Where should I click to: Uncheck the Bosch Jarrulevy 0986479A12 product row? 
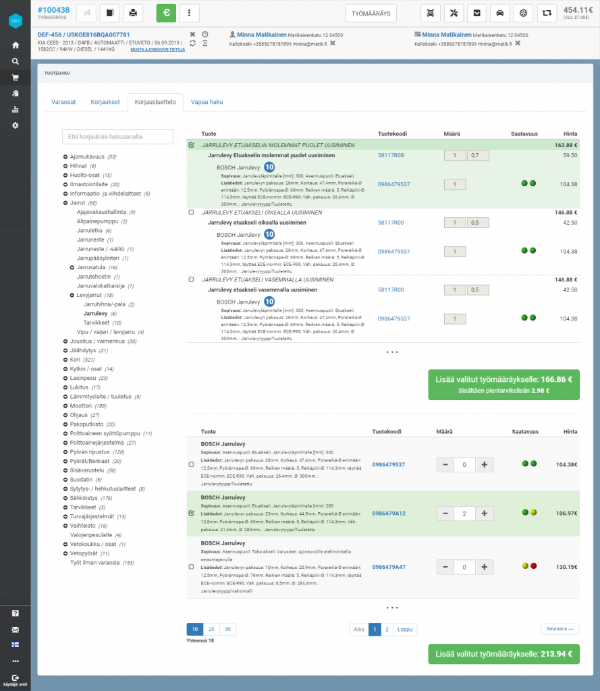(191, 514)
